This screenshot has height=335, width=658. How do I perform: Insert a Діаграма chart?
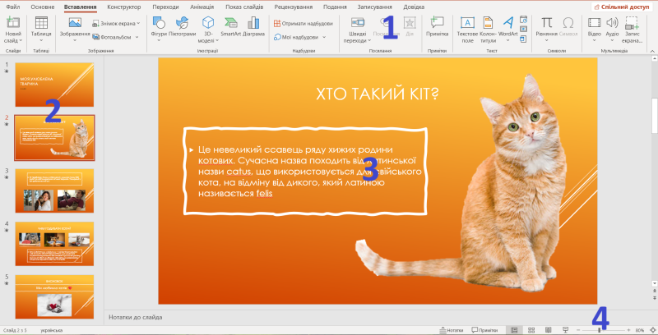[253, 27]
